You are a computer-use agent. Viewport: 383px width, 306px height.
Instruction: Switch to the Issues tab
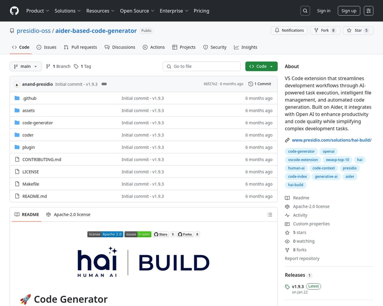(x=46, y=47)
